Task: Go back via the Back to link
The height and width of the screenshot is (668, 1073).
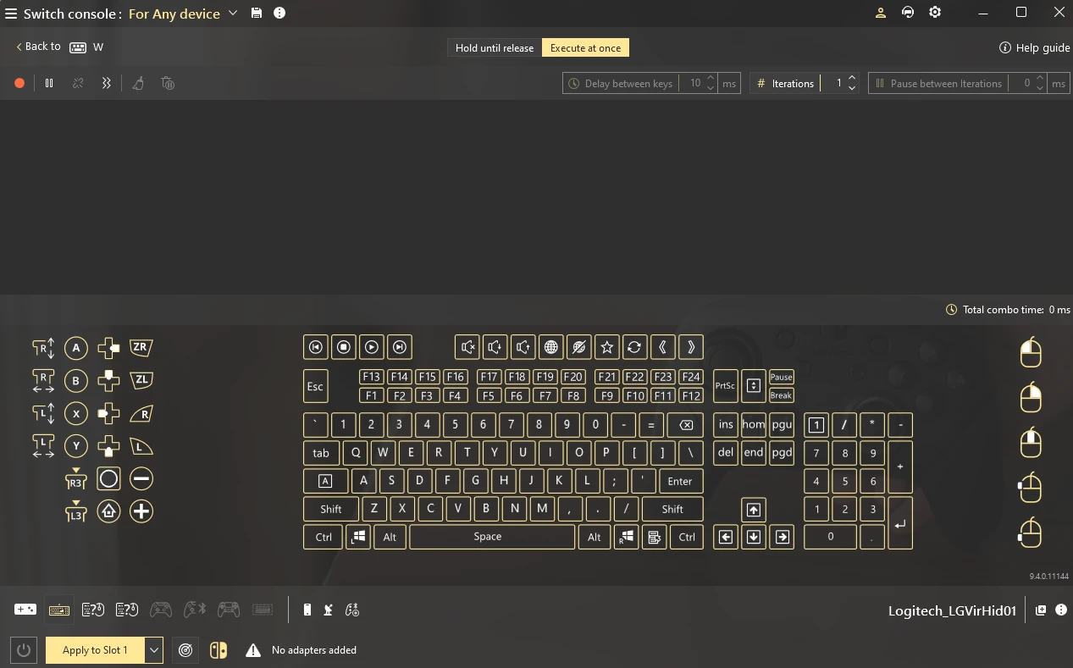Action: (x=38, y=47)
